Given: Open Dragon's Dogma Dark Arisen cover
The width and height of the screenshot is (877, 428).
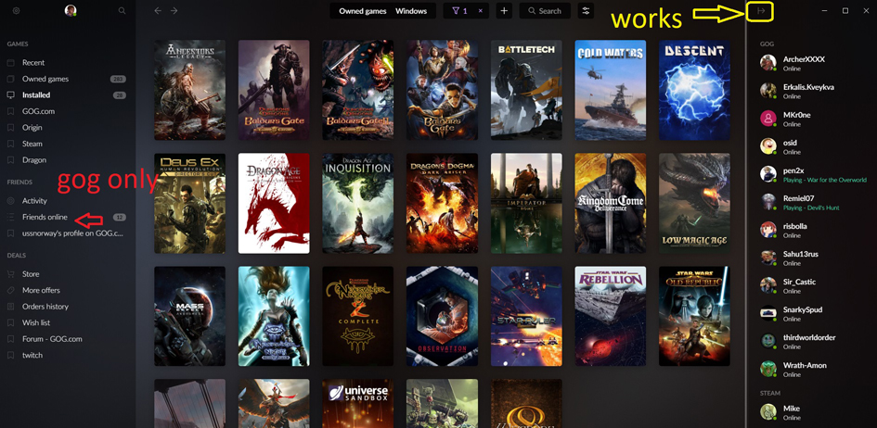Looking at the screenshot, I should pyautogui.click(x=442, y=203).
